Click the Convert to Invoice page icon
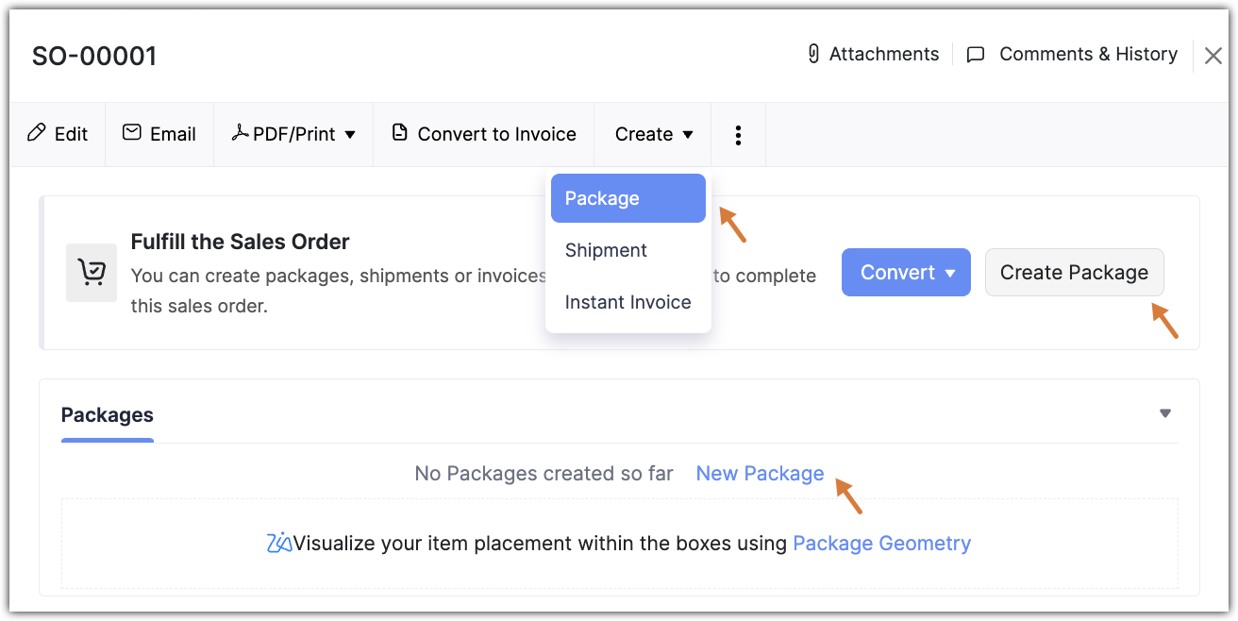This screenshot has height=621, width=1238. [x=400, y=133]
